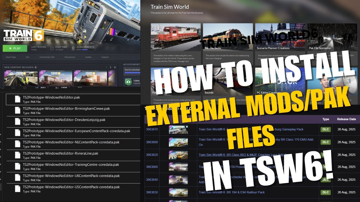Open the Guides tab
Screen dimensions: 360x202
click(89, 57)
